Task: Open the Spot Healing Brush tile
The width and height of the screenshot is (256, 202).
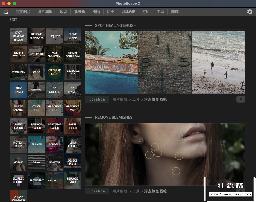Action: [19, 36]
